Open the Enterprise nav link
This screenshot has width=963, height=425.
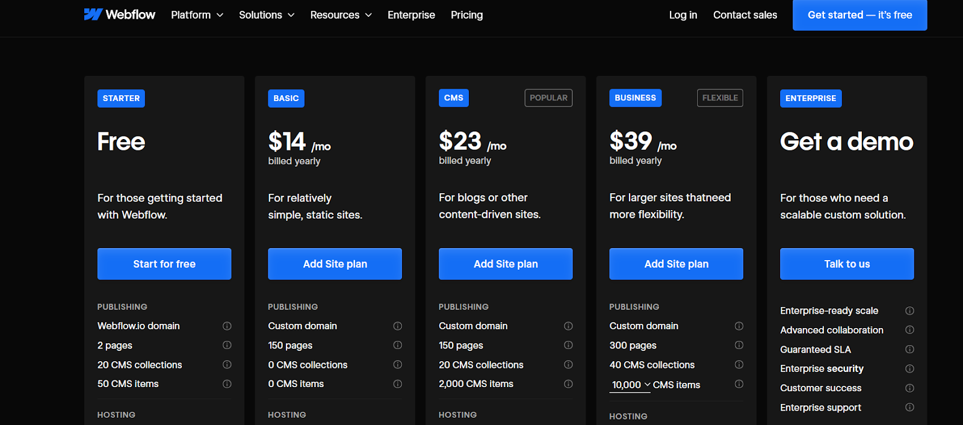411,14
